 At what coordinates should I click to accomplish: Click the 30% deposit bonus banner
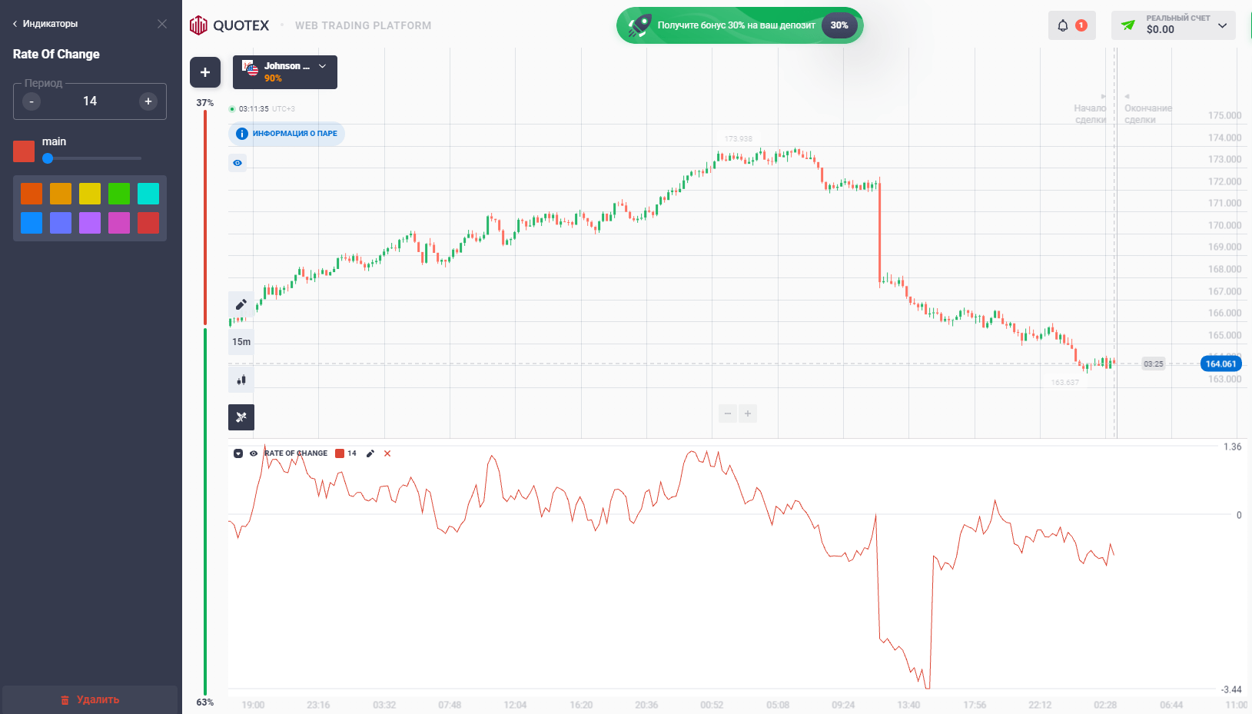point(739,25)
